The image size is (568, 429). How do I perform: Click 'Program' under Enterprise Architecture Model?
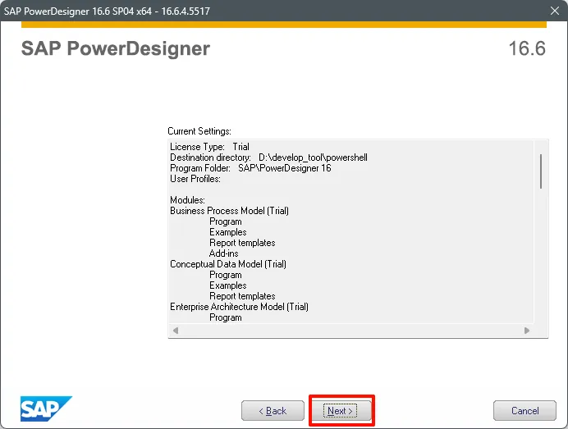(x=226, y=317)
